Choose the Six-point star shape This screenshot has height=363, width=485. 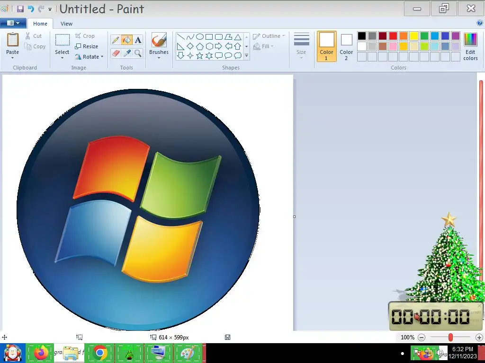[x=209, y=56]
